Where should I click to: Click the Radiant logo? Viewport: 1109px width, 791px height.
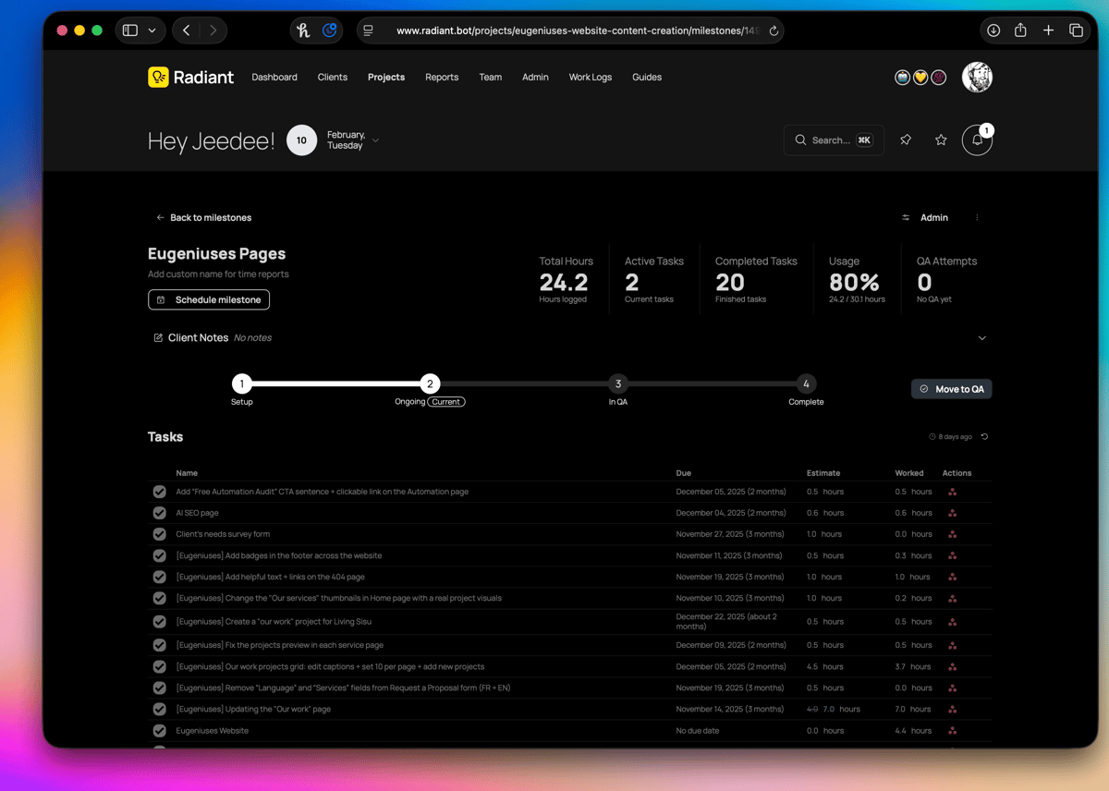click(x=191, y=78)
